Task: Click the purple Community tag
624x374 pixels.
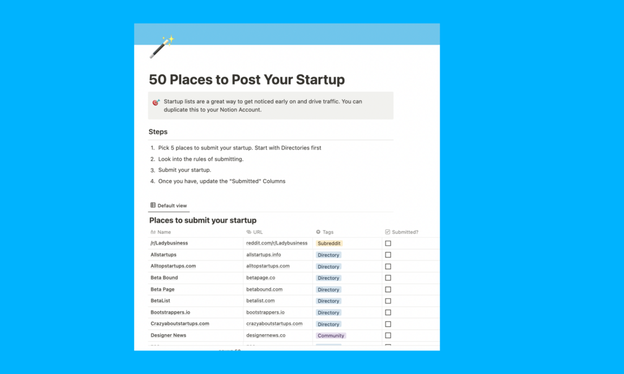Action: coord(330,336)
